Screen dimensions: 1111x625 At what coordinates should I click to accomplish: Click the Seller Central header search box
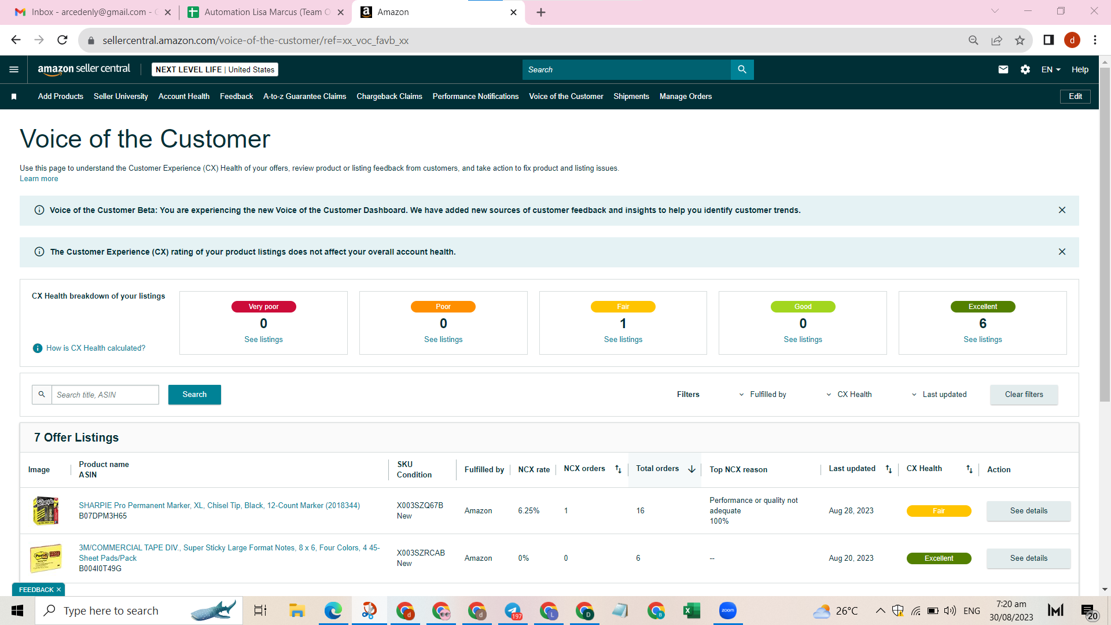[x=627, y=69]
